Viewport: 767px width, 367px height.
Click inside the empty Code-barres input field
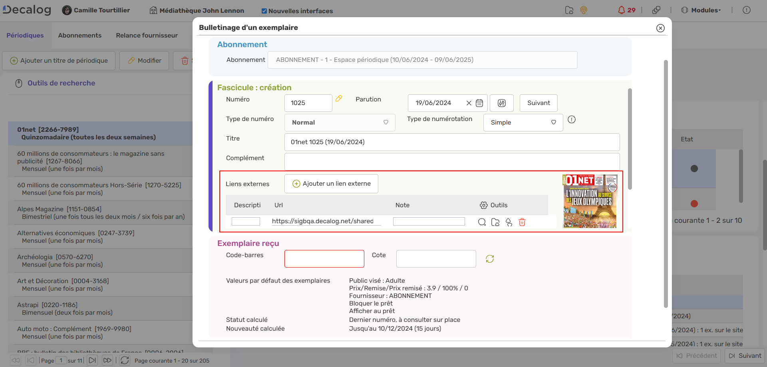point(324,258)
